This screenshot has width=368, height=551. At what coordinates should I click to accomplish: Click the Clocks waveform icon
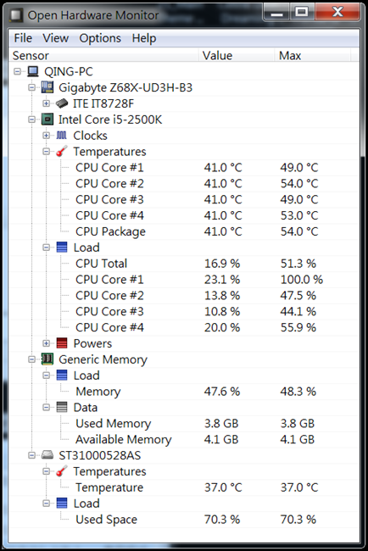click(x=62, y=136)
